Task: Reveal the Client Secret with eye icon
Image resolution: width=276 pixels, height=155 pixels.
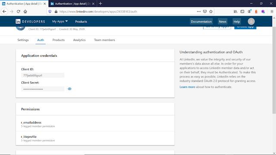Action: point(69,89)
